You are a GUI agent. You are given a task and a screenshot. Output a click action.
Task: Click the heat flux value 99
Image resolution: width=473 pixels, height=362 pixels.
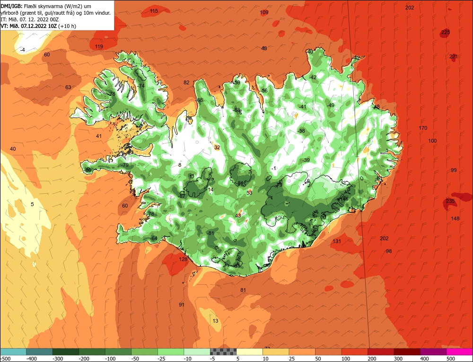[454, 170]
